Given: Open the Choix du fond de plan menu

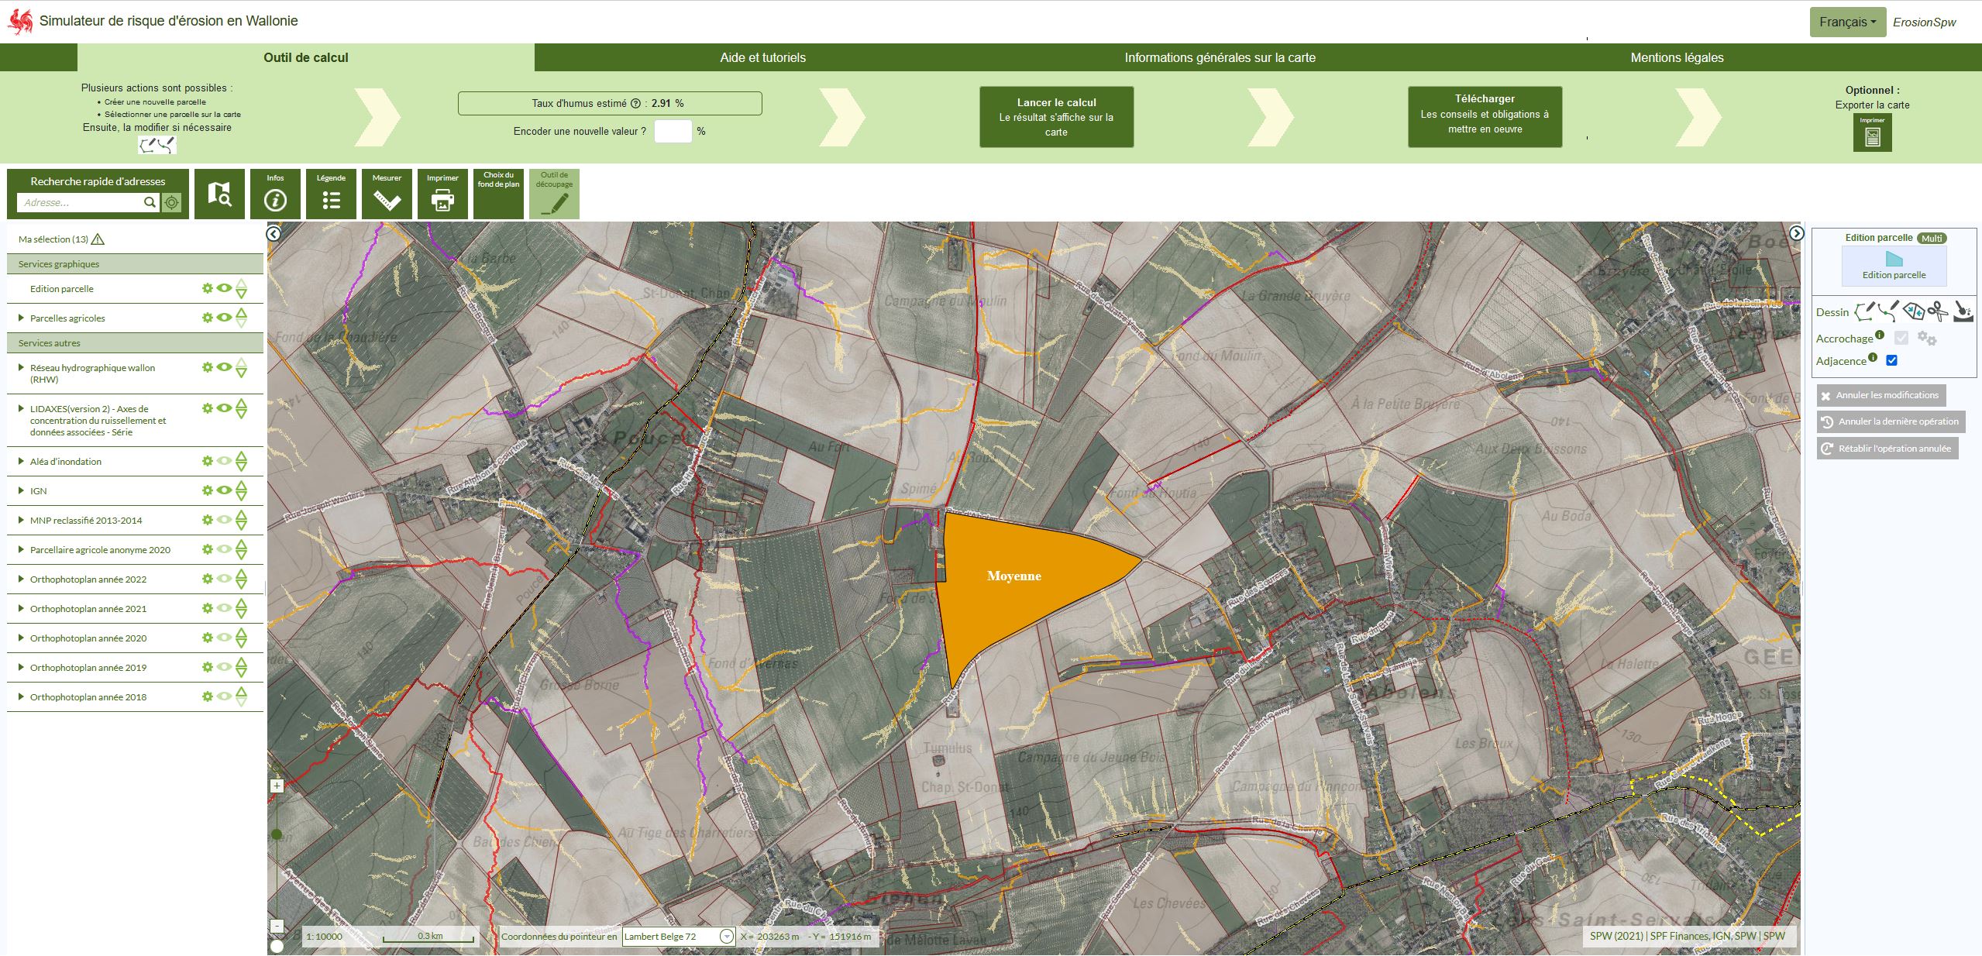Looking at the screenshot, I should click(498, 194).
